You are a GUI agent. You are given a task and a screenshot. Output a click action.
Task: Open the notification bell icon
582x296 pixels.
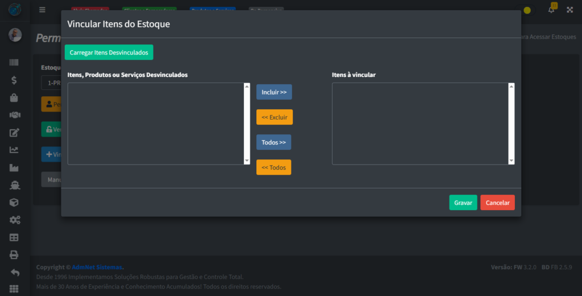pyautogui.click(x=551, y=10)
